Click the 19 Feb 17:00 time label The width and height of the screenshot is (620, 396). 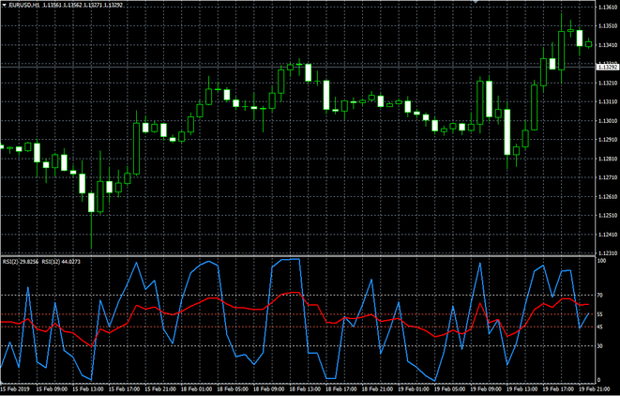[558, 389]
